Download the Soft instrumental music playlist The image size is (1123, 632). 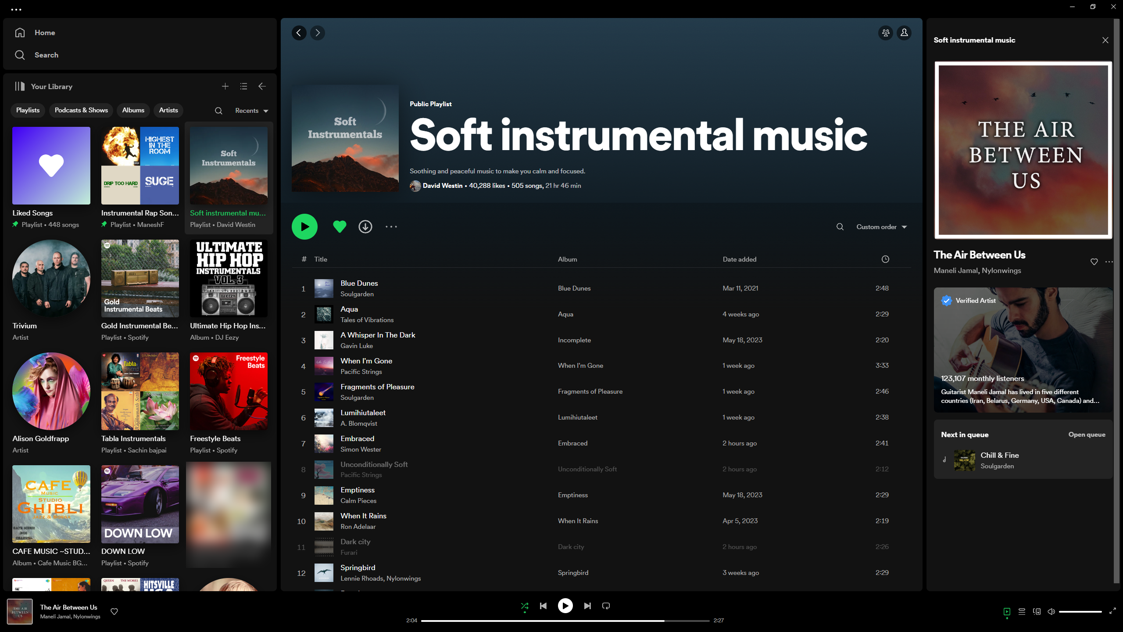365,226
